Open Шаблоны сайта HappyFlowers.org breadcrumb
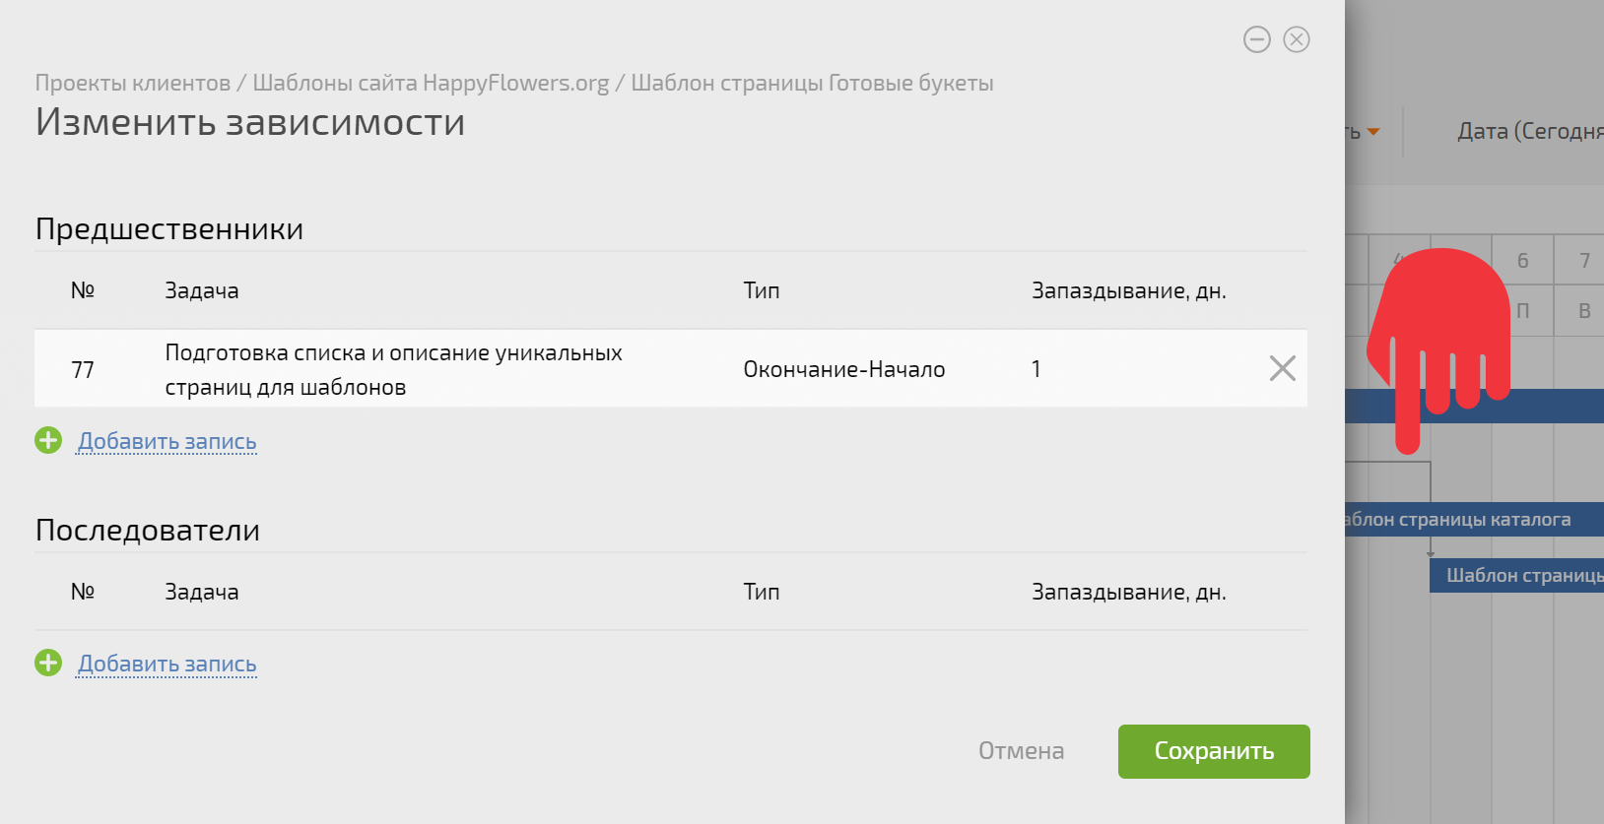This screenshot has height=824, width=1604. [431, 83]
